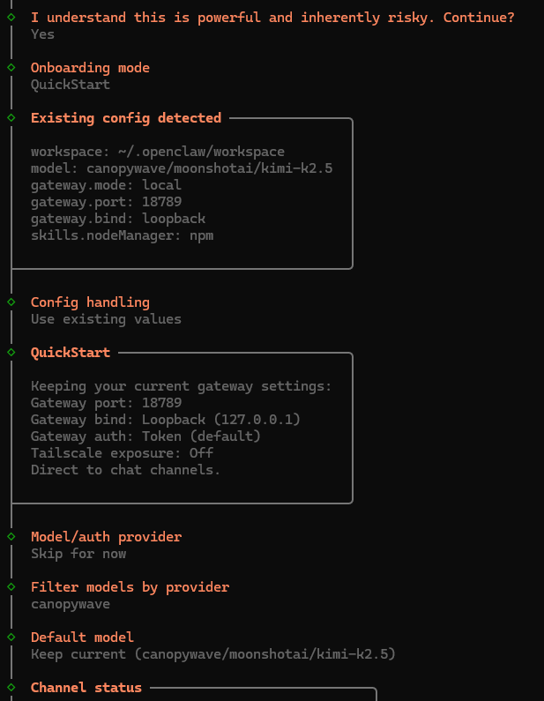Click the "Gateway bind: Loopback (127.0.0.1)" line
The height and width of the screenshot is (701, 544).
coord(166,420)
